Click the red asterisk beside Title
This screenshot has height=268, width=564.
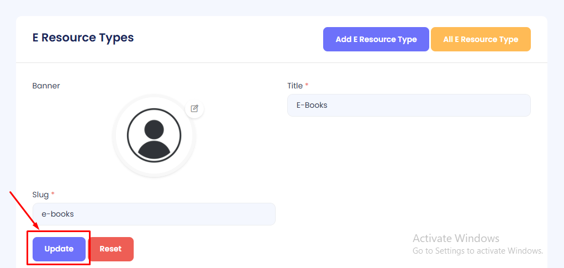307,86
